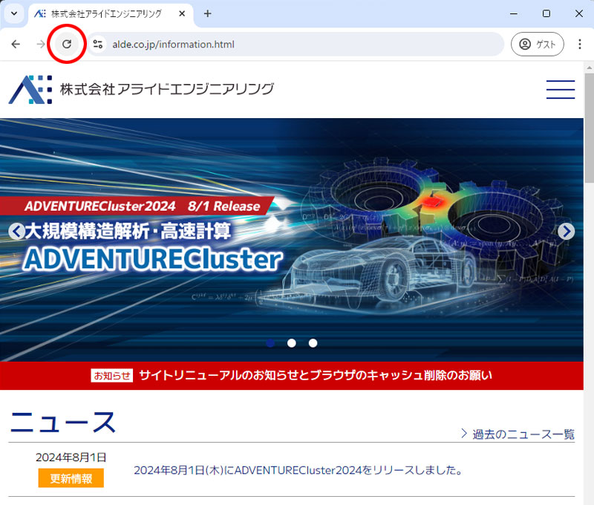The image size is (594, 505).
Task: Open the site renewal and cache notice
Action: pyautogui.click(x=292, y=376)
